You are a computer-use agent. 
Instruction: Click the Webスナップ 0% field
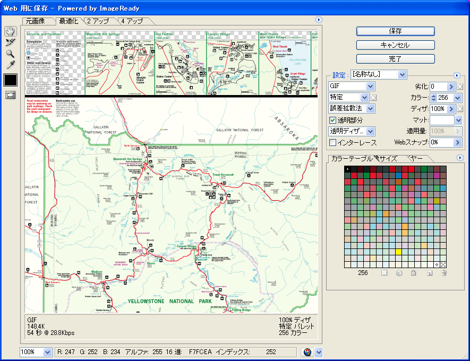(442, 142)
